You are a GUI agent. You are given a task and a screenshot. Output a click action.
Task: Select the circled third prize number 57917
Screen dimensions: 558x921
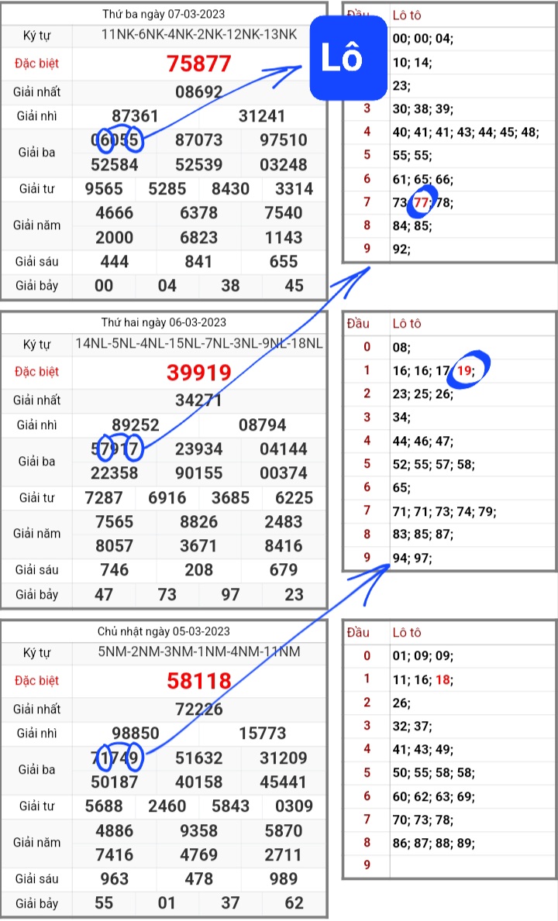click(x=115, y=448)
